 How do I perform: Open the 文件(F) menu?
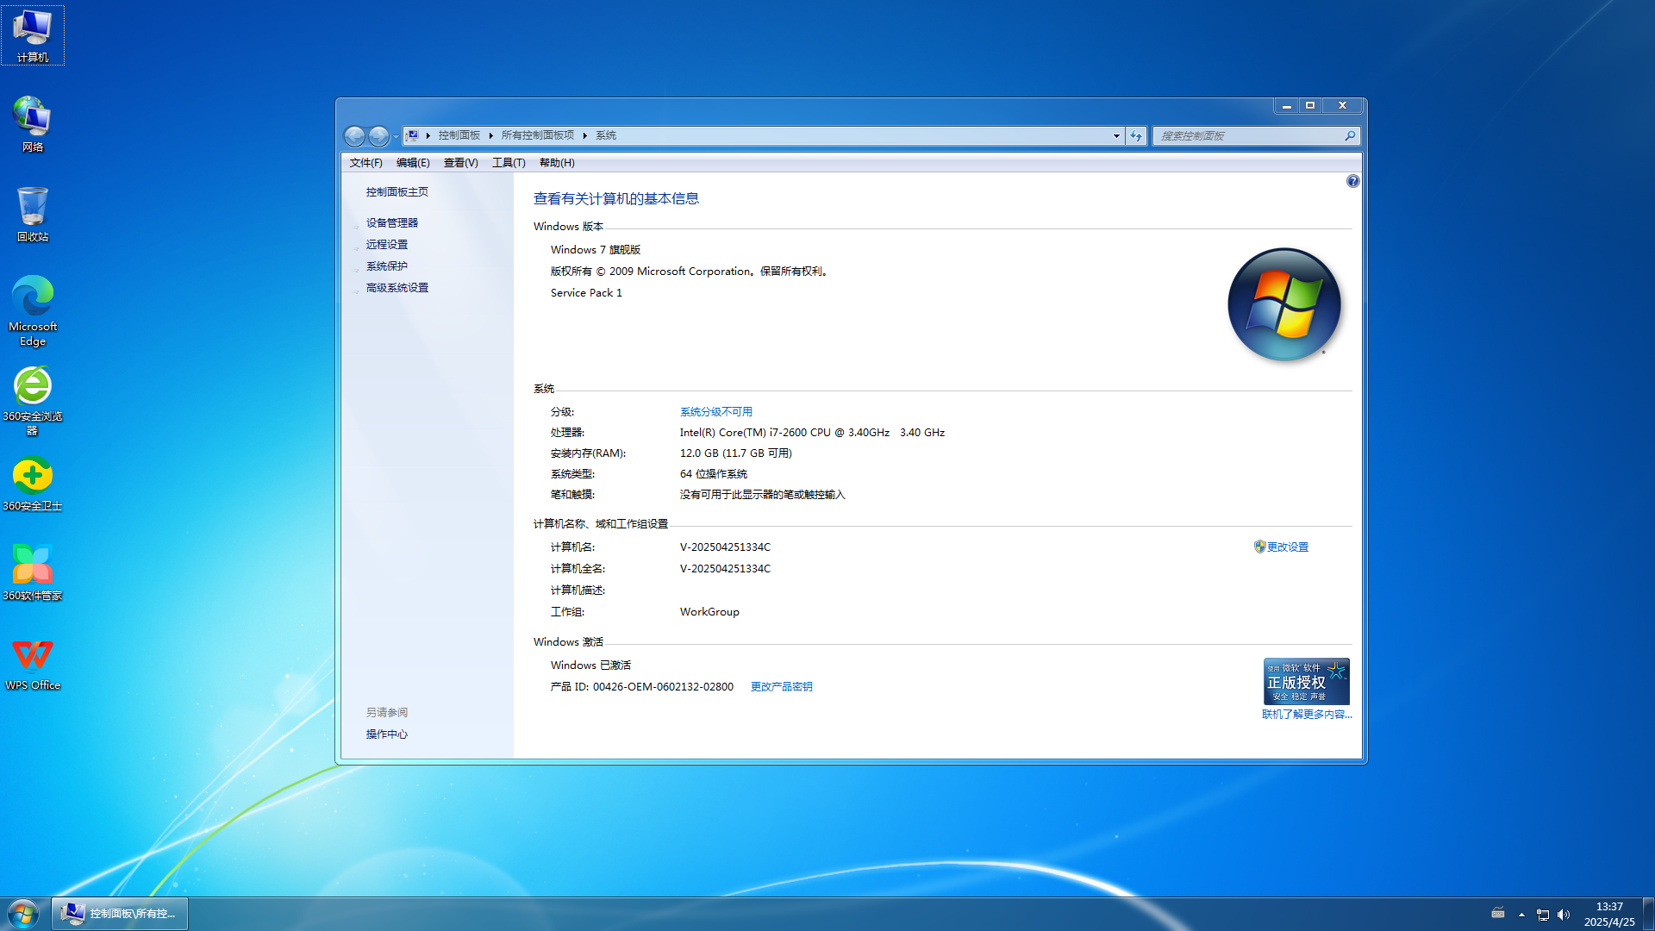pos(365,162)
